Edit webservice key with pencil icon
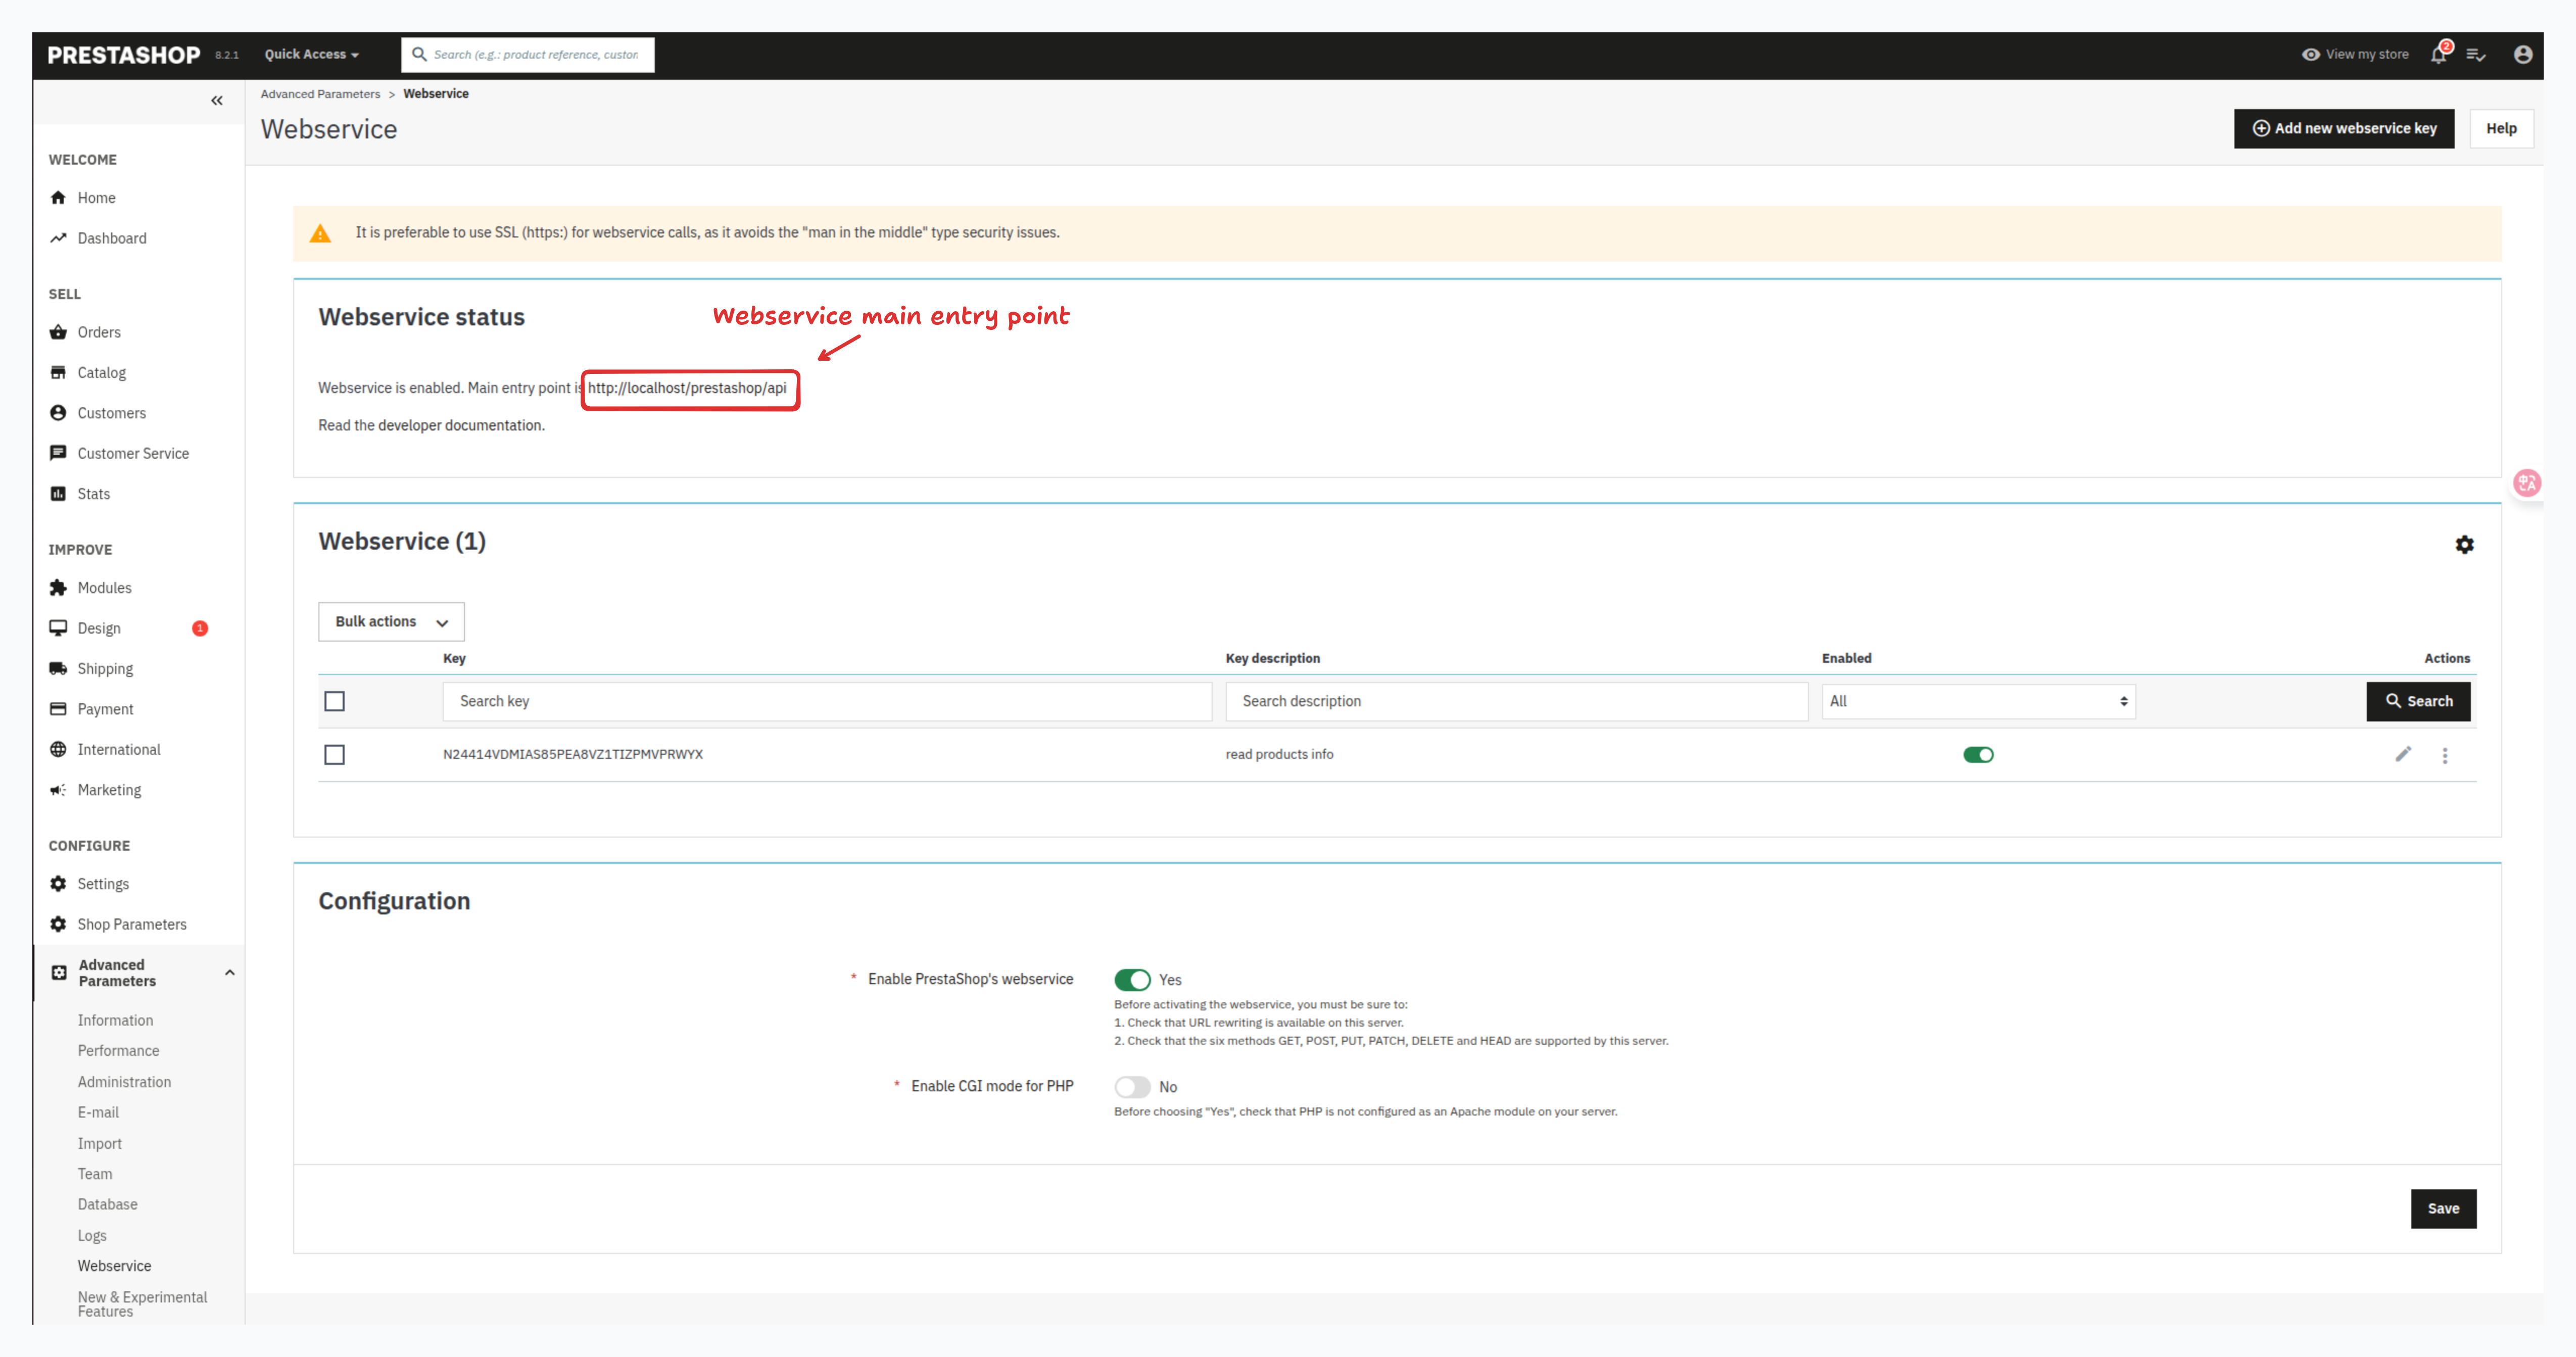Image resolution: width=2576 pixels, height=1357 pixels. [2403, 754]
